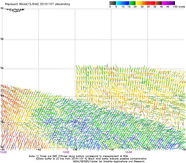Click the legend label 40
The image size is (186, 163).
161,7
